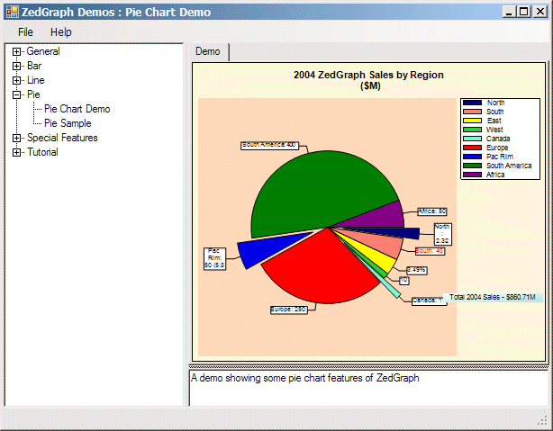Viewport: 553px width, 431px height.
Task: Open the File menu
Action: (25, 31)
